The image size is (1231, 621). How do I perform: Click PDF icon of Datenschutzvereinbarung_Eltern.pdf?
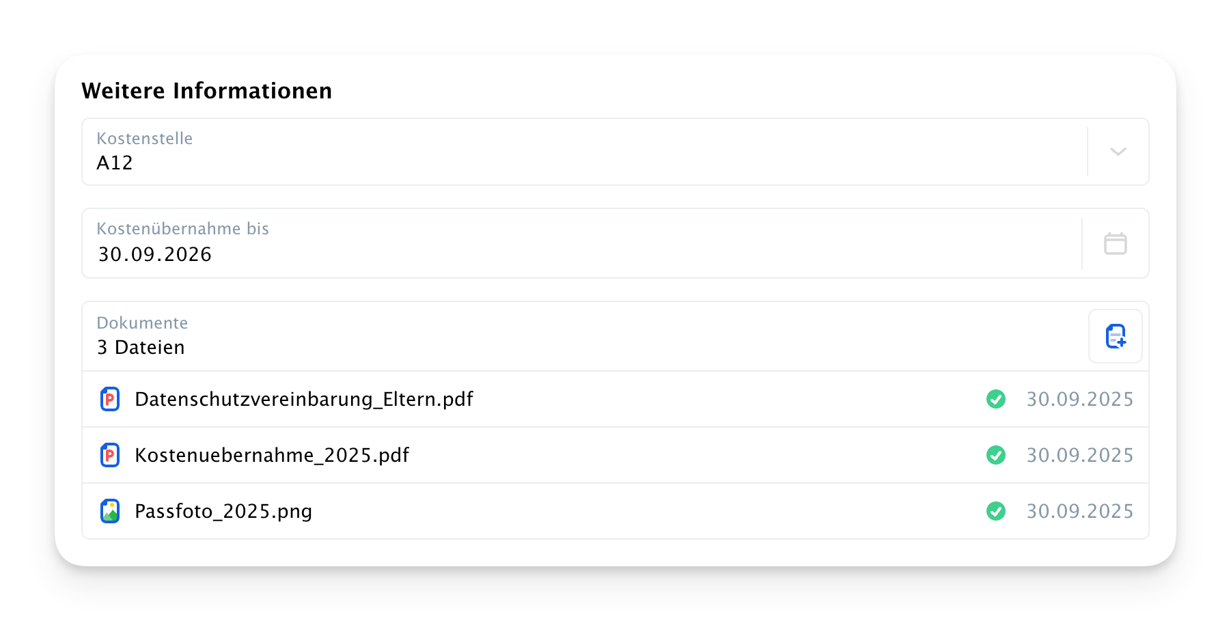point(110,399)
